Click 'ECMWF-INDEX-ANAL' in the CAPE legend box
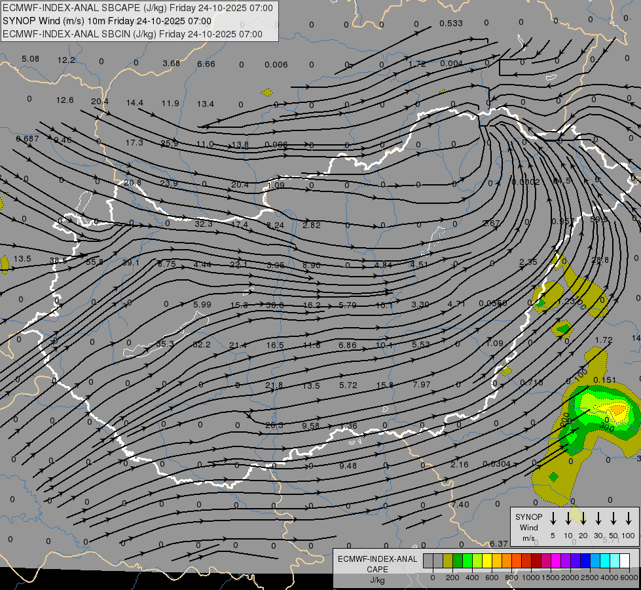This screenshot has width=641, height=590. click(377, 559)
